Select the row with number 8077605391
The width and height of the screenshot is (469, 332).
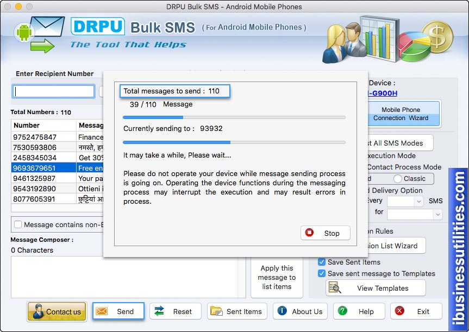click(x=58, y=199)
